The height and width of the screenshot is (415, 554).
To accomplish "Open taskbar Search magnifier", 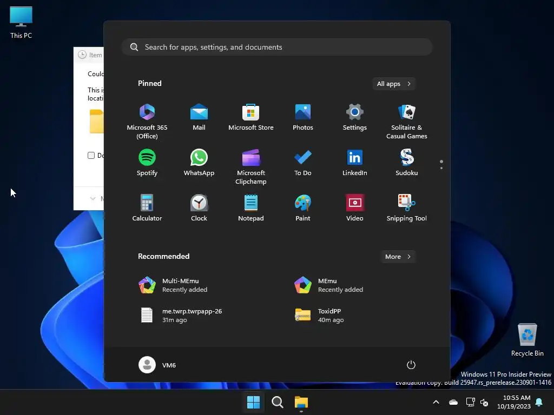I will point(278,402).
